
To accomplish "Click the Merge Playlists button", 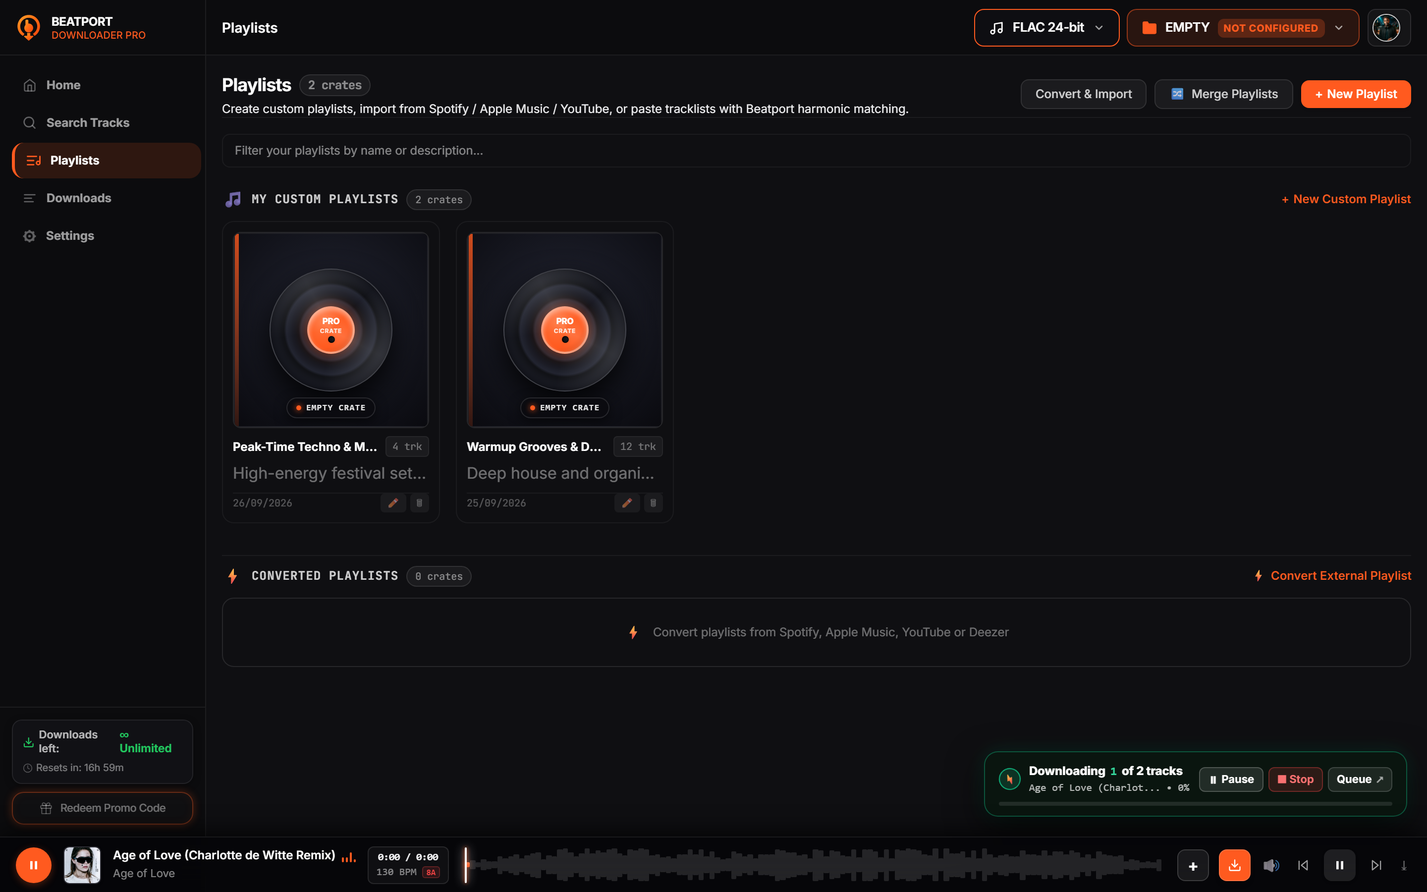I will pos(1223,94).
